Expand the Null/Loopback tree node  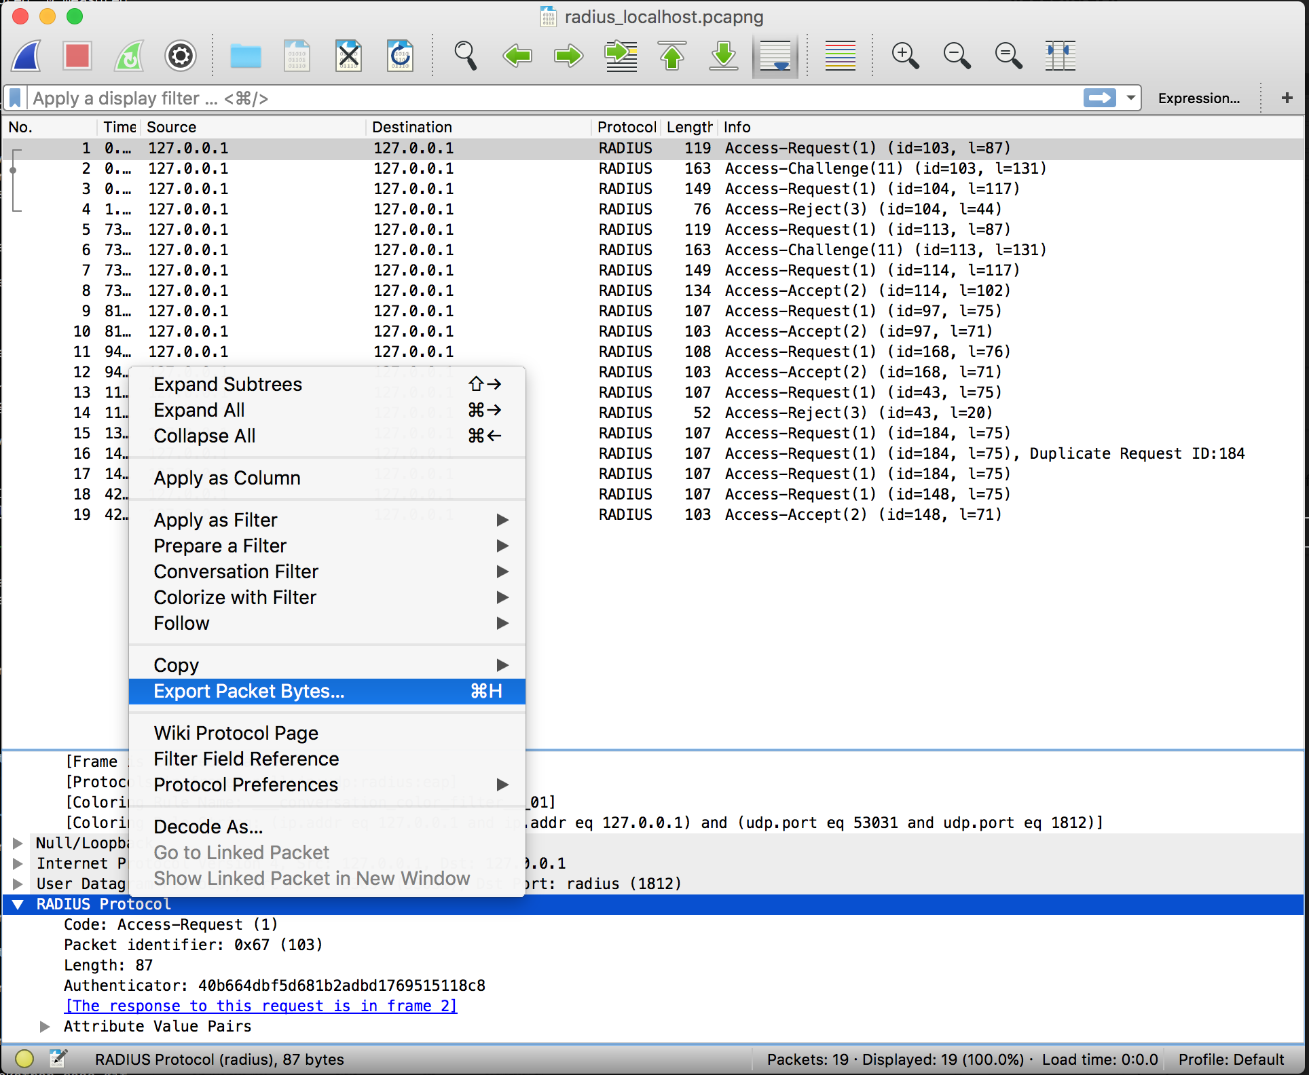click(18, 843)
